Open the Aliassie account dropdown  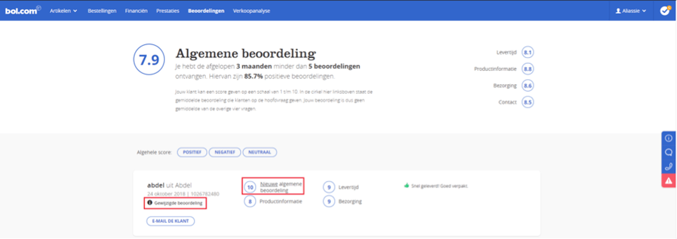631,11
